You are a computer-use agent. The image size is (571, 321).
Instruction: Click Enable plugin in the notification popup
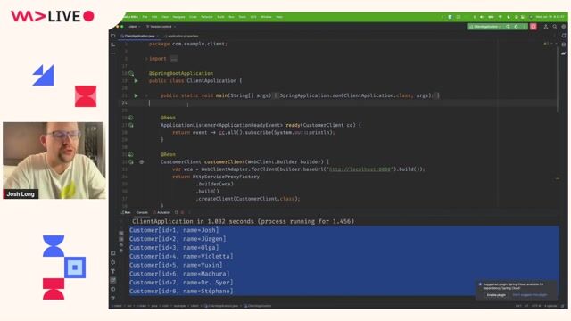click(x=496, y=295)
